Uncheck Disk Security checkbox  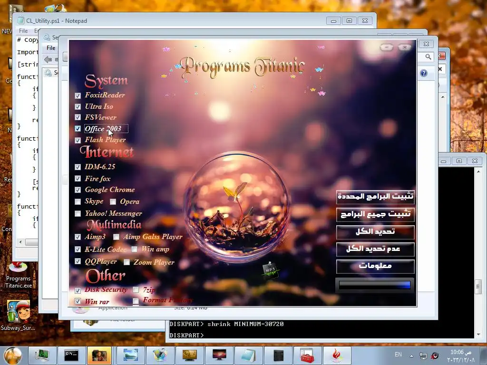(x=78, y=290)
